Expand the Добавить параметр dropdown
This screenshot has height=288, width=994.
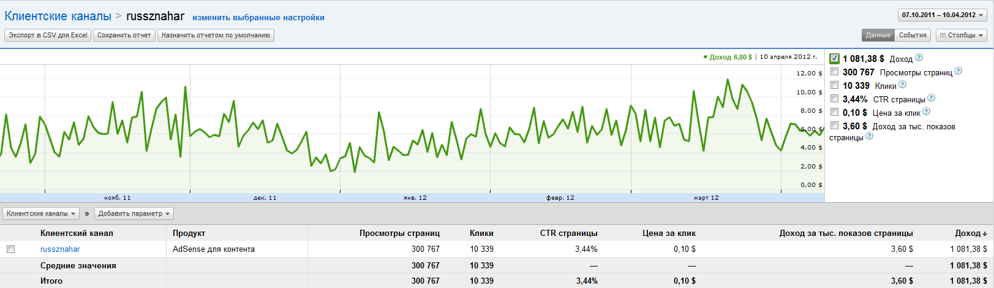pos(134,213)
